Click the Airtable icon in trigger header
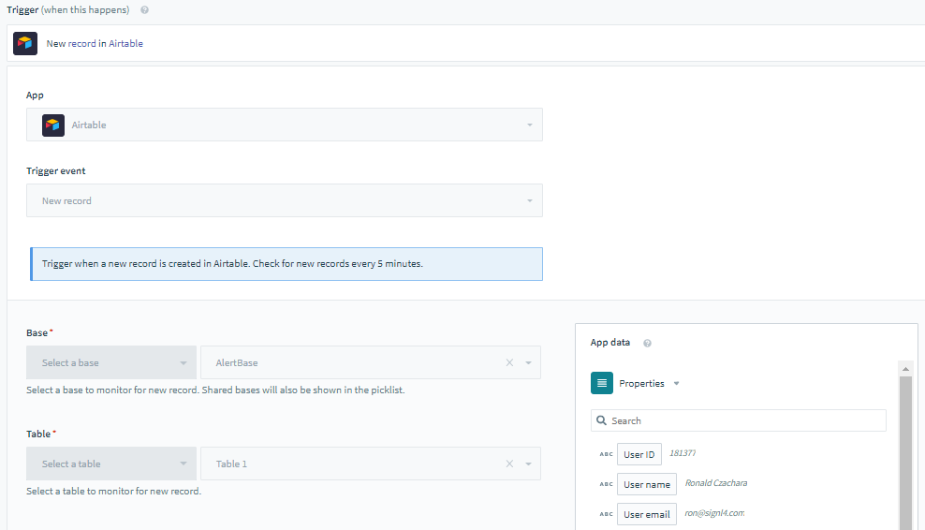Image resolution: width=925 pixels, height=530 pixels. click(x=25, y=44)
